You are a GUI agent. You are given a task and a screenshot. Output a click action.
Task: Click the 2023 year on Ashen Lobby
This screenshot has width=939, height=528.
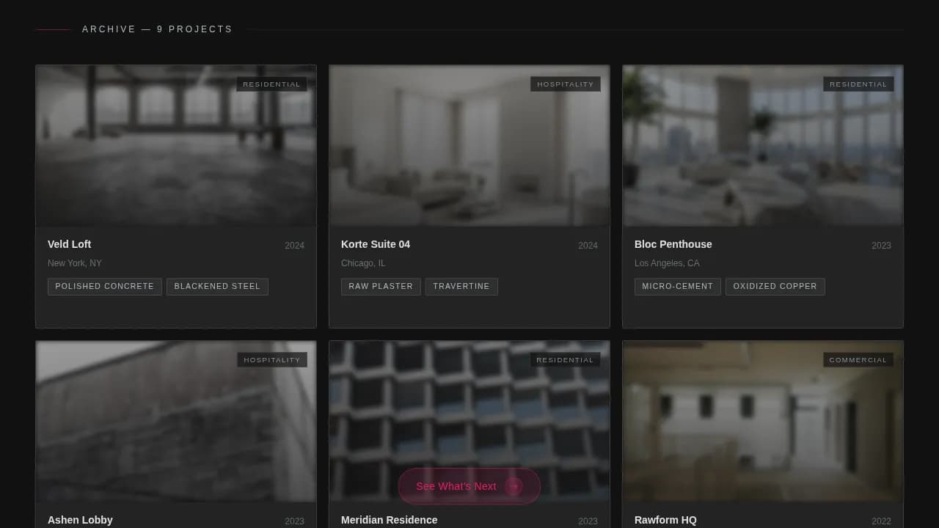pos(294,521)
